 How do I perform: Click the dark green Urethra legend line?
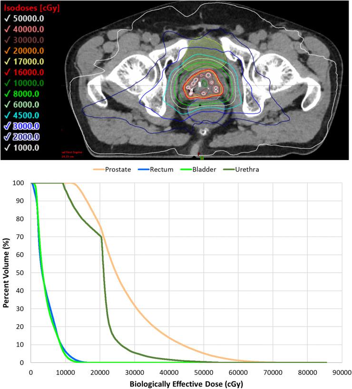tap(229, 170)
